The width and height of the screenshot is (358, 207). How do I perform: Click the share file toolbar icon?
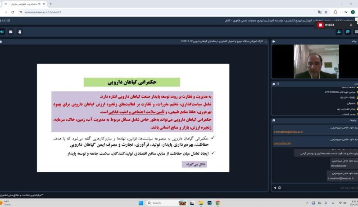coord(11,32)
